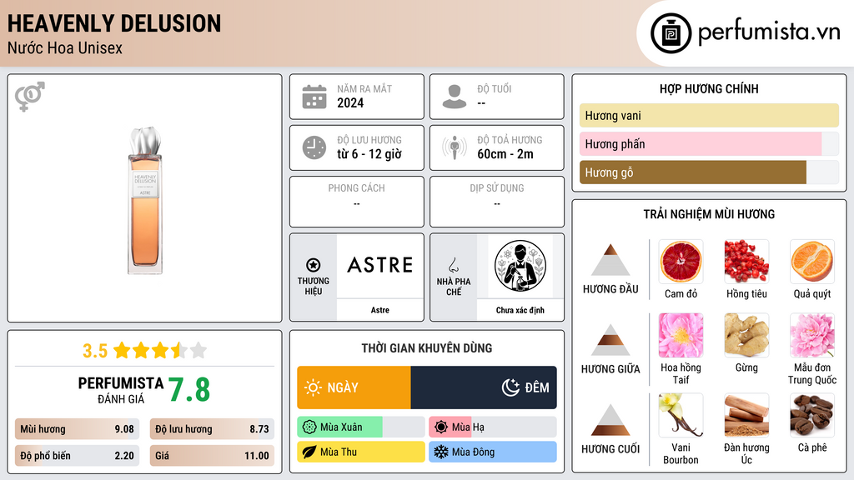Click the calendar icon beside Năm ra mắt
The width and height of the screenshot is (854, 480).
coord(314,97)
